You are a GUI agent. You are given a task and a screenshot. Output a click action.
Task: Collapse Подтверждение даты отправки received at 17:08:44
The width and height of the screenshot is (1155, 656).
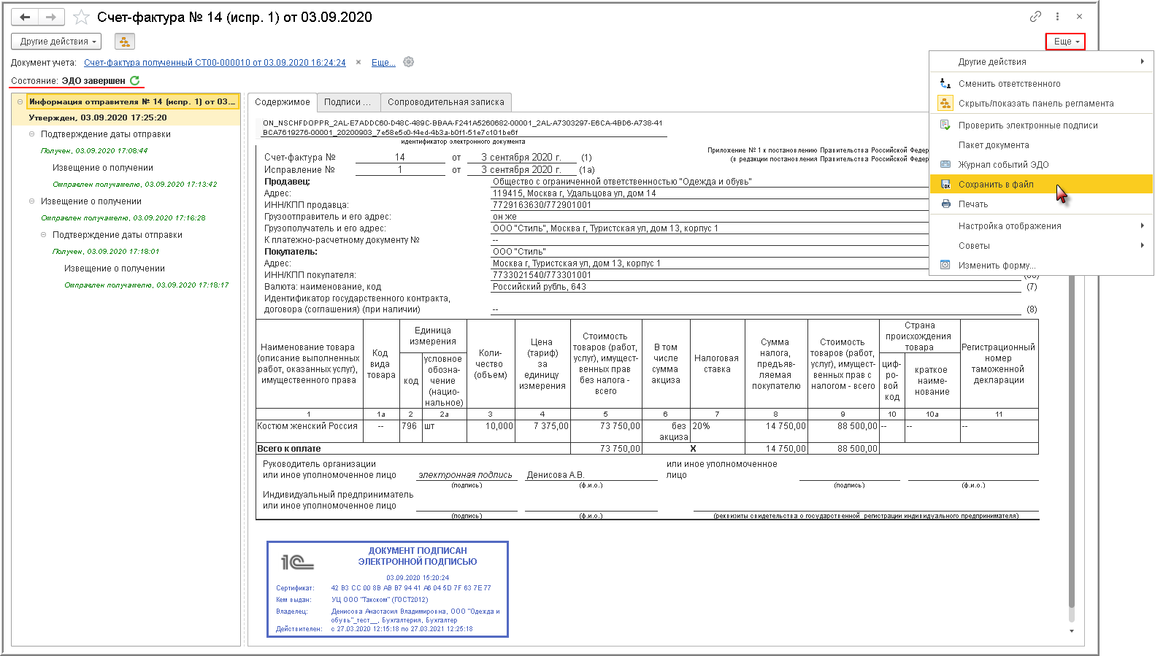tap(31, 134)
